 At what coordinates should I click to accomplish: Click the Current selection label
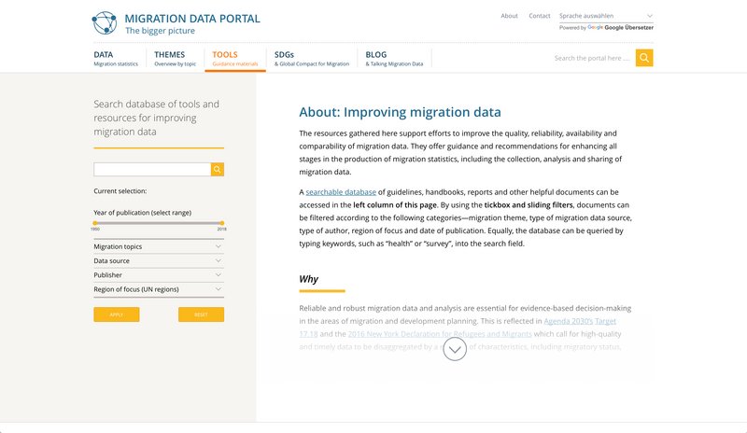coord(120,191)
